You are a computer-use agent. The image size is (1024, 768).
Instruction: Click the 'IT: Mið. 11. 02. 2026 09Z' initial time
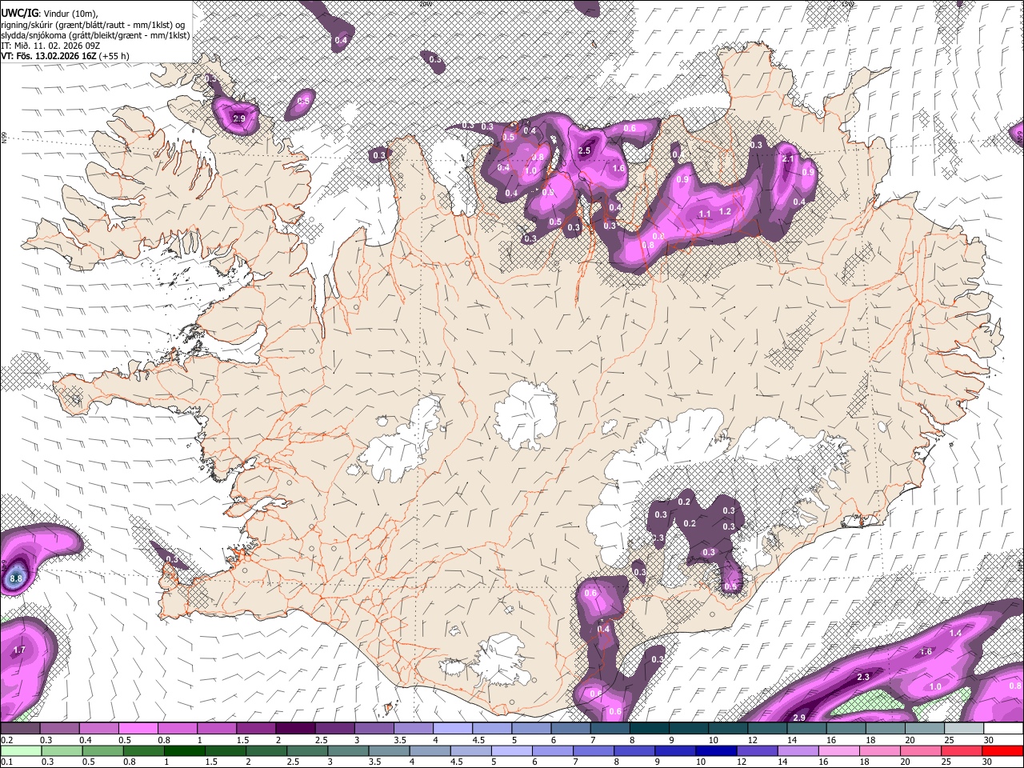point(50,46)
